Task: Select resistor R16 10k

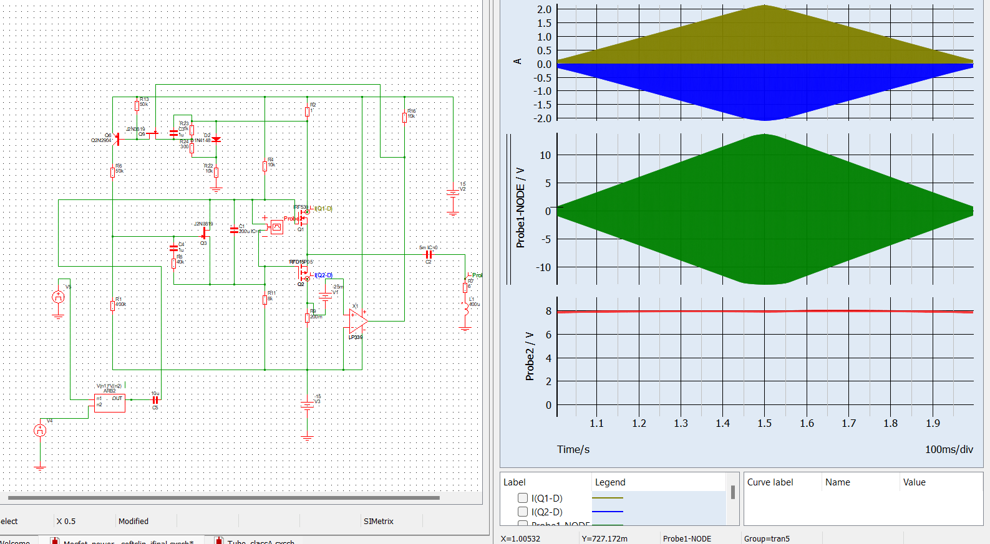Action: [x=404, y=117]
